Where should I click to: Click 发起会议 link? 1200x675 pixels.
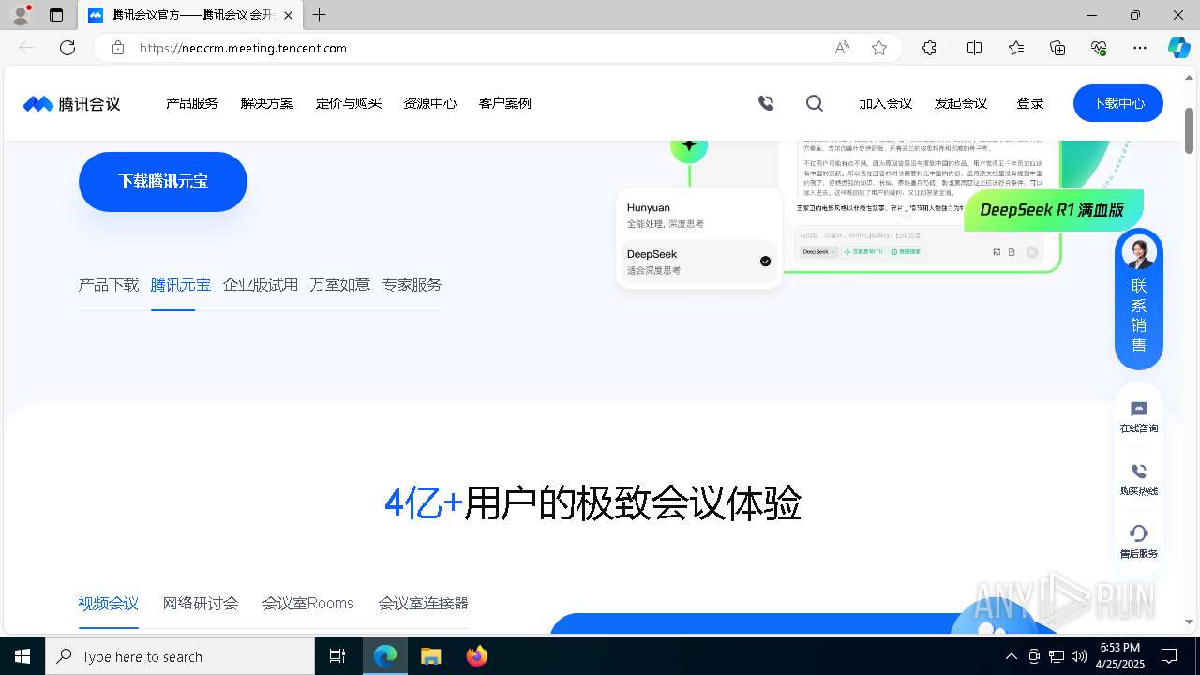pyautogui.click(x=961, y=103)
